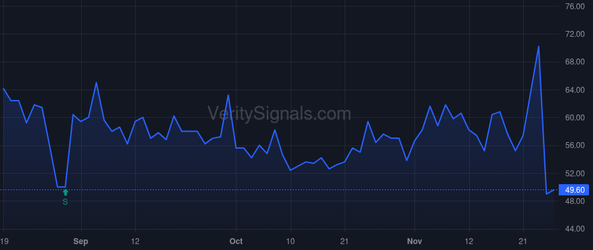The height and width of the screenshot is (250, 593).
Task: Click the 52.00 price axis label
Action: point(574,173)
